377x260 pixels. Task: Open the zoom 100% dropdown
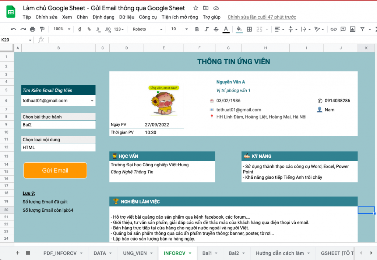pyautogui.click(x=62, y=29)
